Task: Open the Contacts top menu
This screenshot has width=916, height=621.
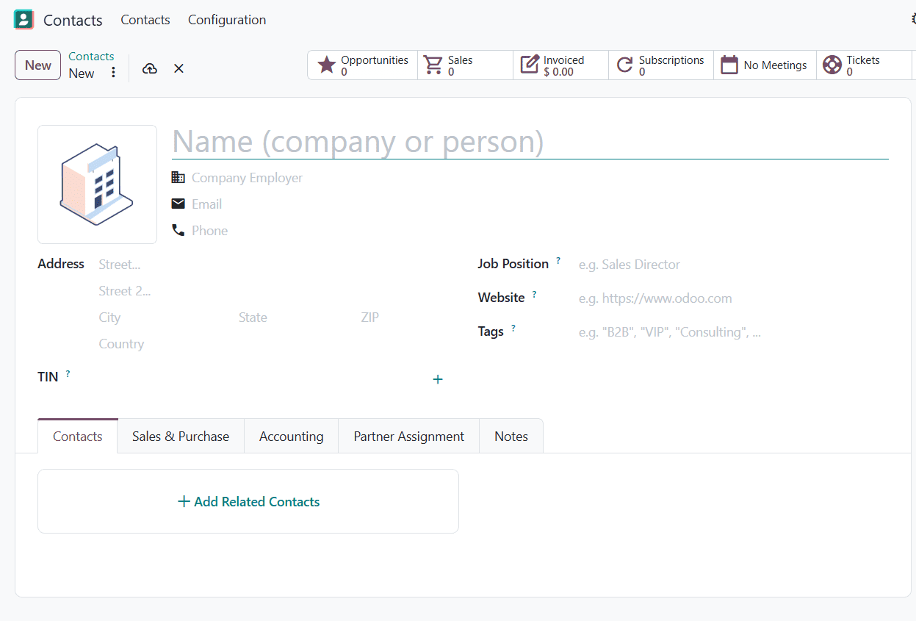Action: [x=145, y=20]
